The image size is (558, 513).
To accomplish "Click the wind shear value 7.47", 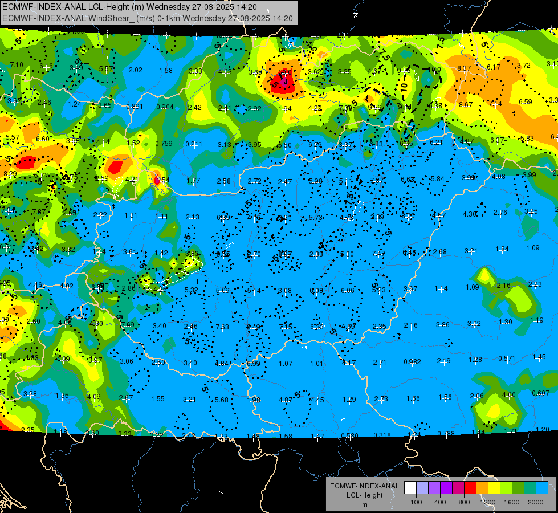I will pyautogui.click(x=378, y=253).
